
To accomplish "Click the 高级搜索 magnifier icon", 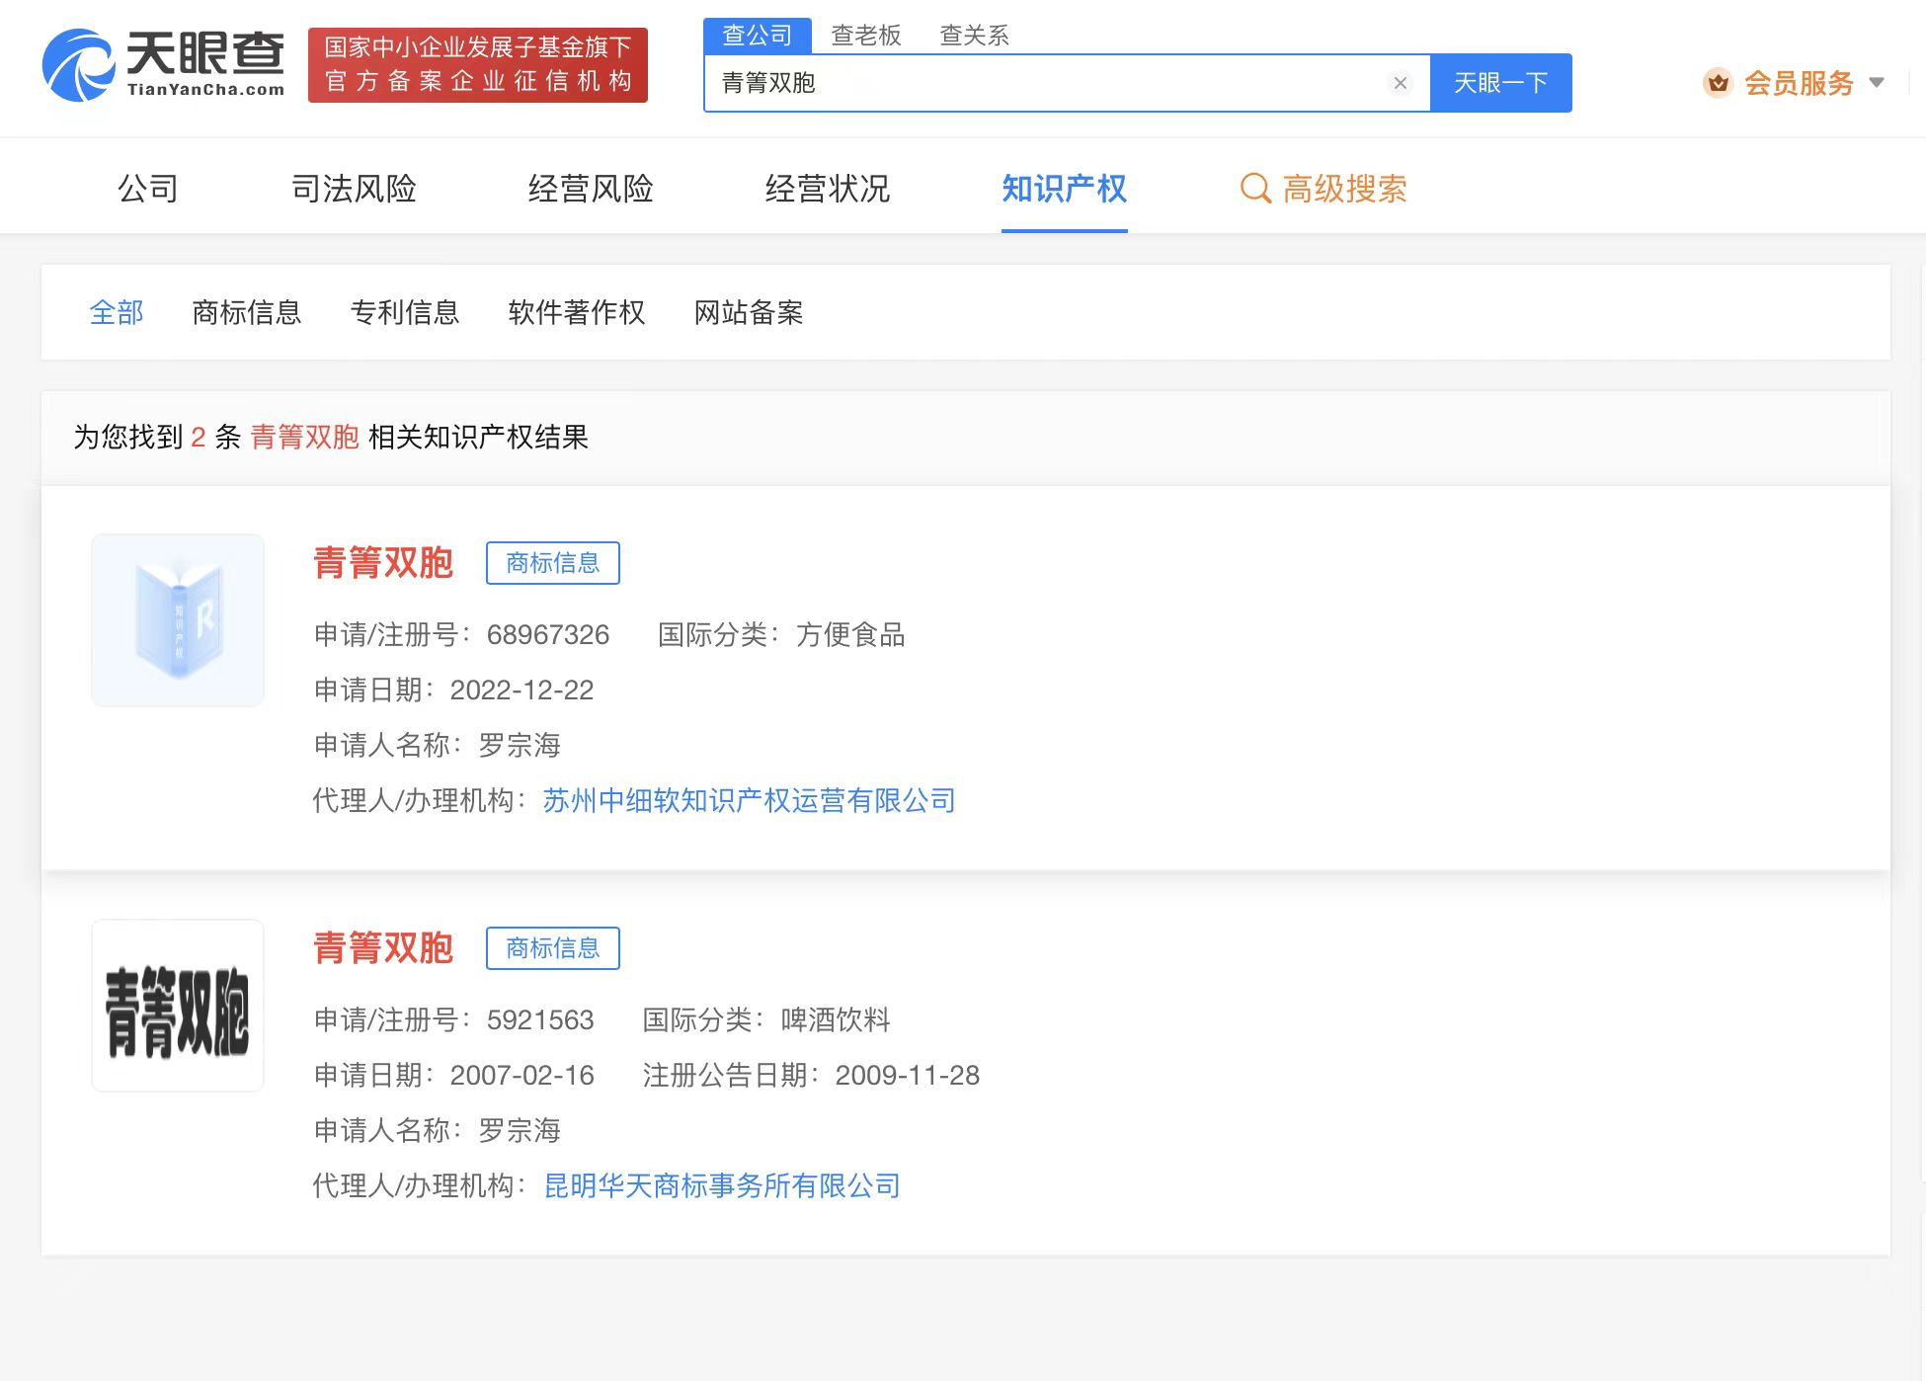I will (1254, 188).
